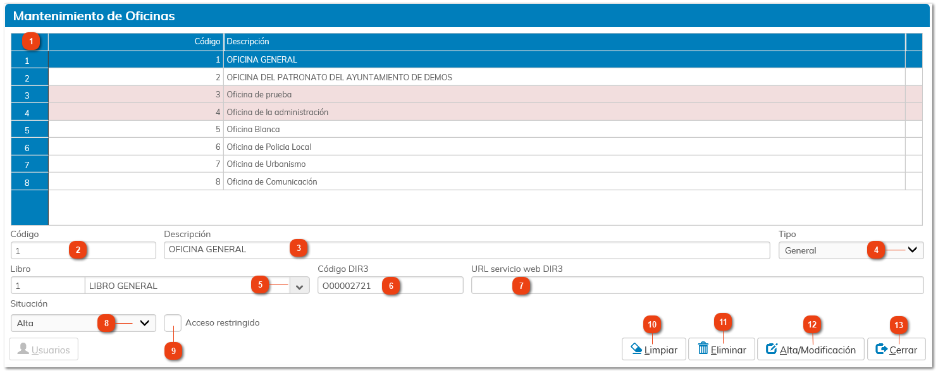938x373 pixels.
Task: Click the Limpiar button label
Action: click(661, 350)
